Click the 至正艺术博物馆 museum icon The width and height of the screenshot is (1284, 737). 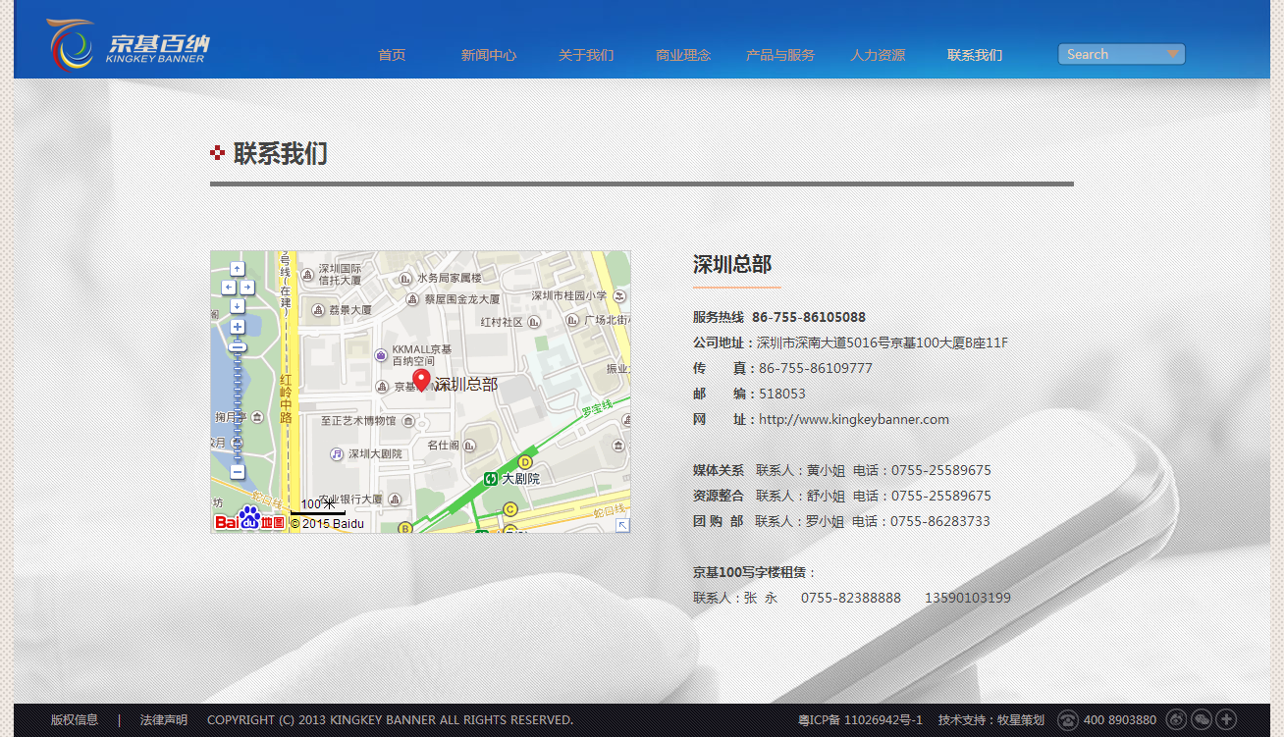(410, 421)
